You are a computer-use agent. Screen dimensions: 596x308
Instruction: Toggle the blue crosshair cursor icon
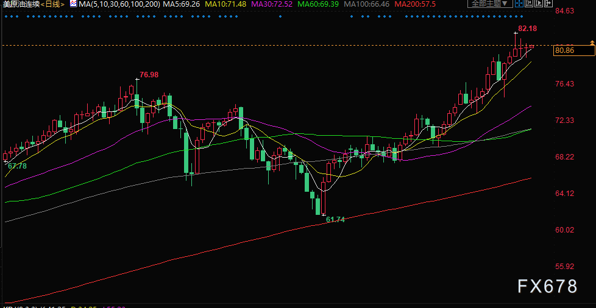[x=519, y=3]
